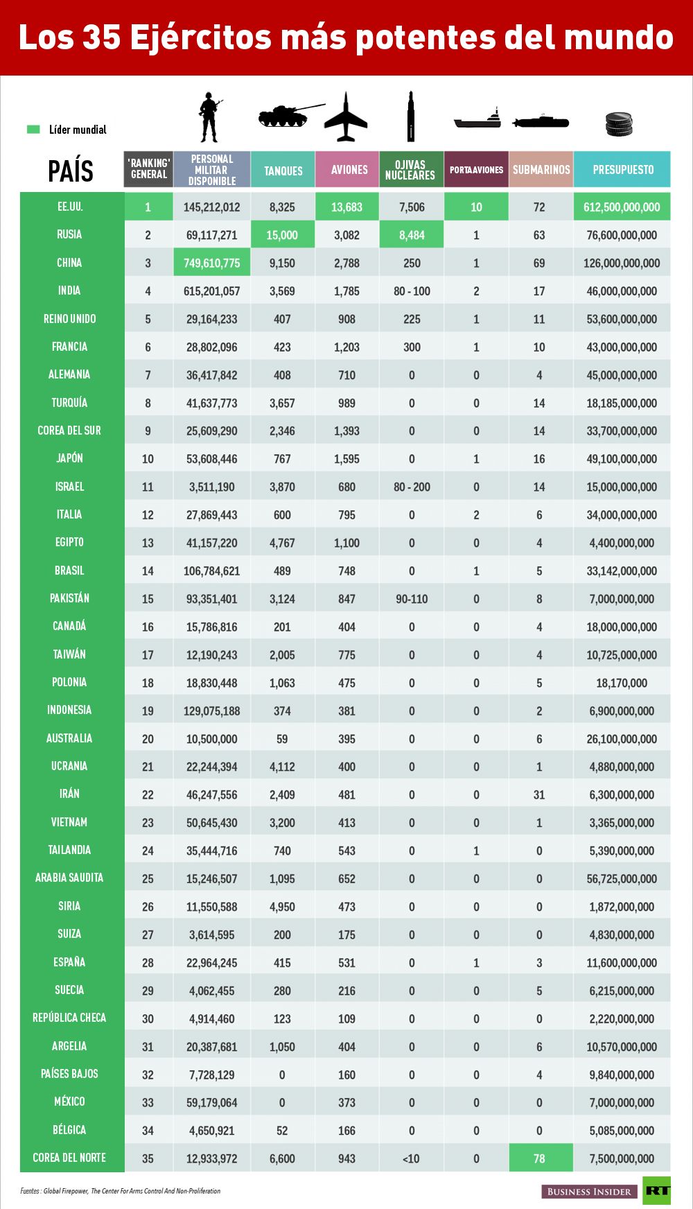Click the airplane silhouette icon
The height and width of the screenshot is (1209, 693).
(x=346, y=116)
